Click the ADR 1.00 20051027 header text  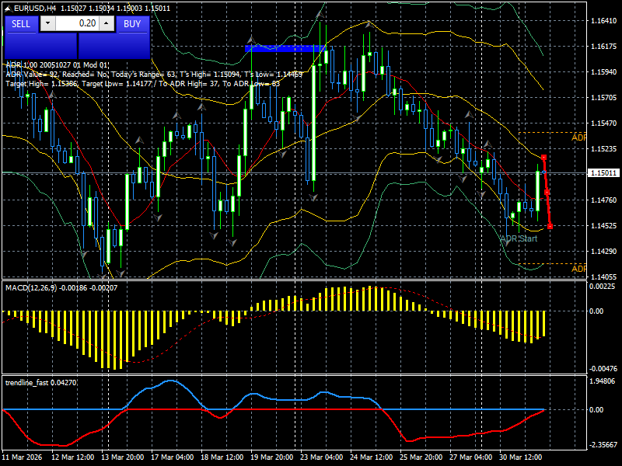[x=56, y=65]
